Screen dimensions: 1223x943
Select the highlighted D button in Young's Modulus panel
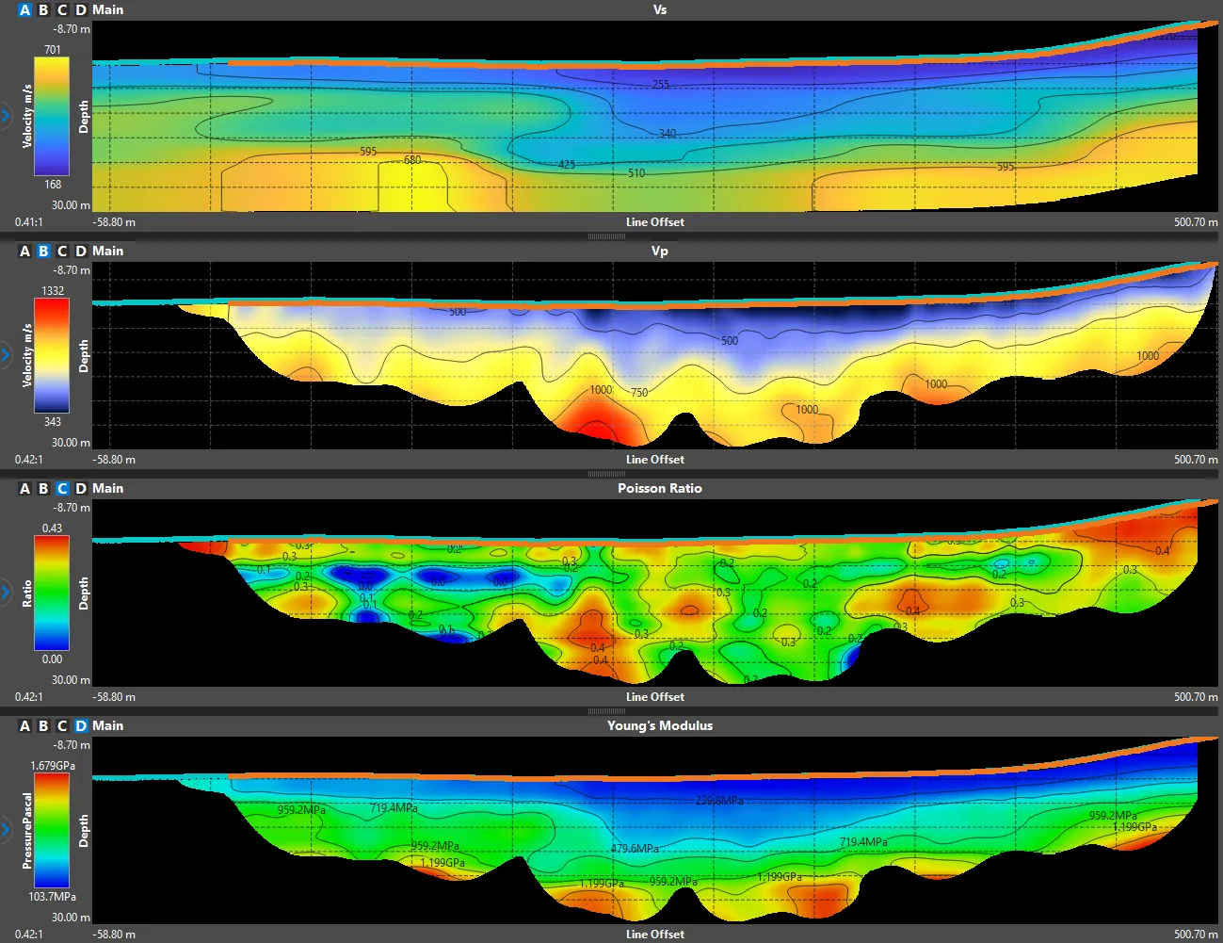81,725
